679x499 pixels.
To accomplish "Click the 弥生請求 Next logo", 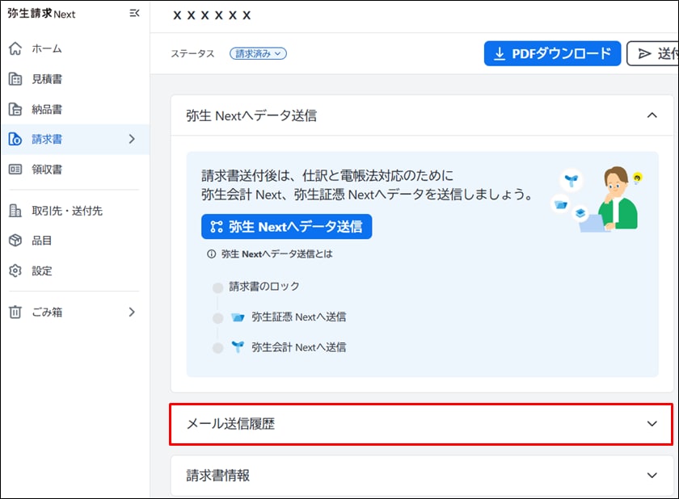I will tap(41, 14).
